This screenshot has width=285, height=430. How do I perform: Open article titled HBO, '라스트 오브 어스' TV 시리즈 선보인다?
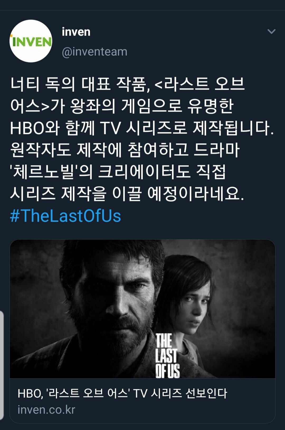tap(122, 393)
